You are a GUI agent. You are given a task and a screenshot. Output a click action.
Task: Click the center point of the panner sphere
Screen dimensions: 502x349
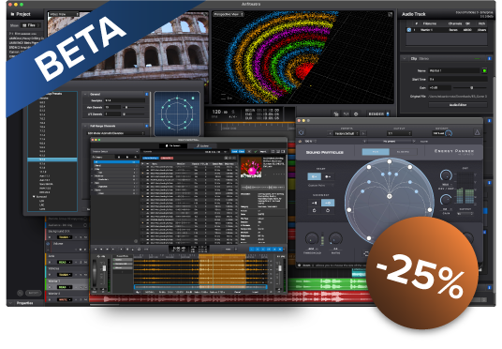(x=390, y=196)
